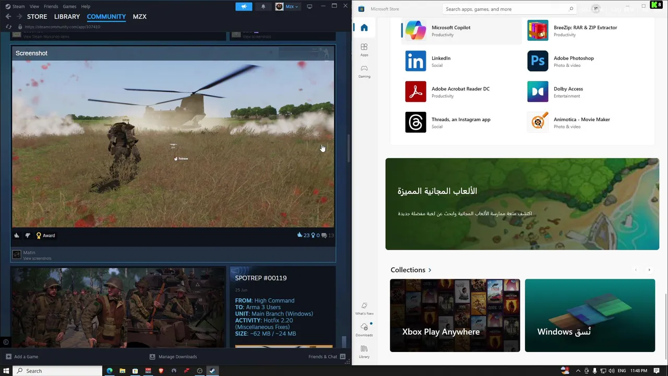Screen dimensions: 668x376
Task: Click Steam Big Picture mode monitor icon
Action: [309, 6]
